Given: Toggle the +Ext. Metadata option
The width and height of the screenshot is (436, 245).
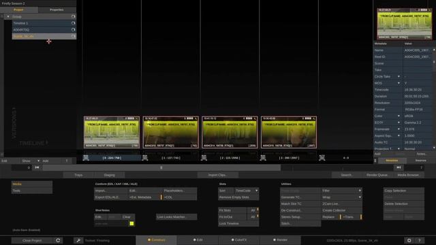Looking at the screenshot, I should (145, 197).
